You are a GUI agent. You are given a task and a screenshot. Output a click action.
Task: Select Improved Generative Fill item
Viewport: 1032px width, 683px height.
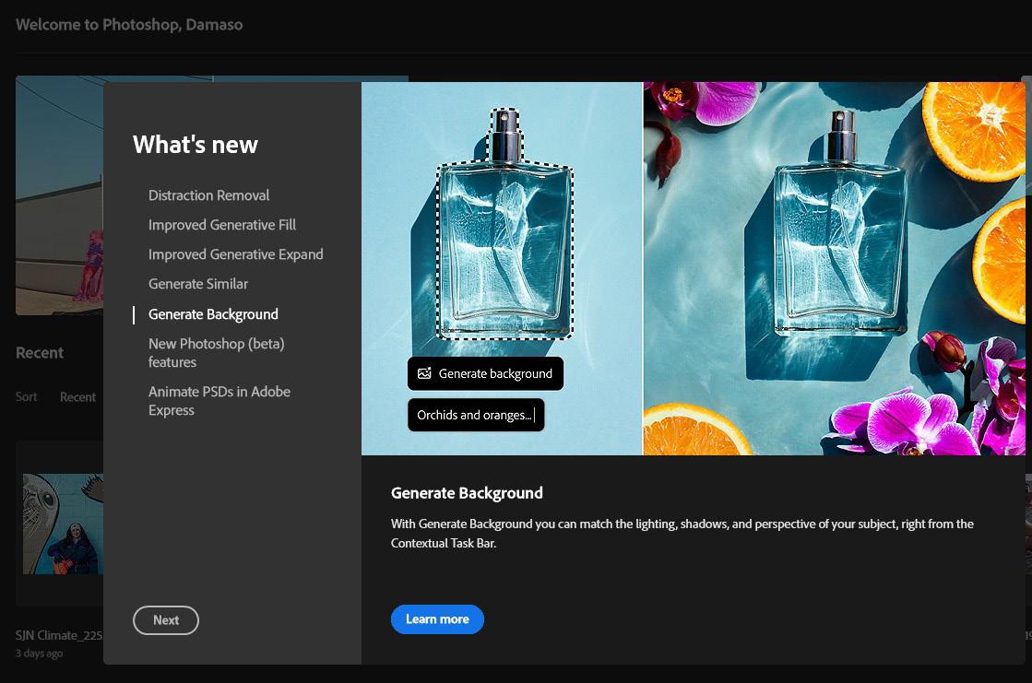[221, 225]
